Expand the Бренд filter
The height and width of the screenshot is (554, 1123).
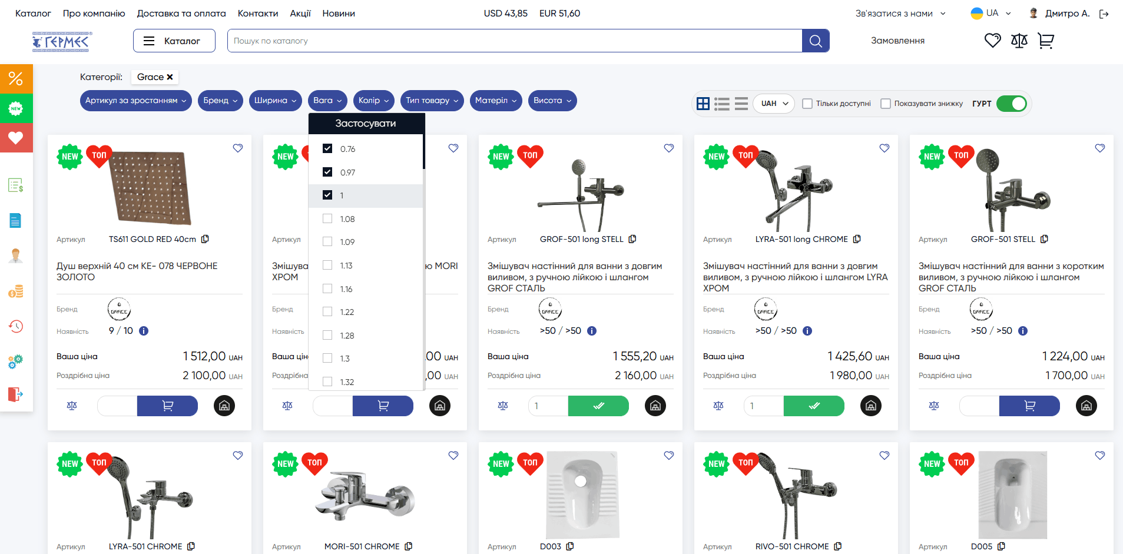tap(221, 101)
